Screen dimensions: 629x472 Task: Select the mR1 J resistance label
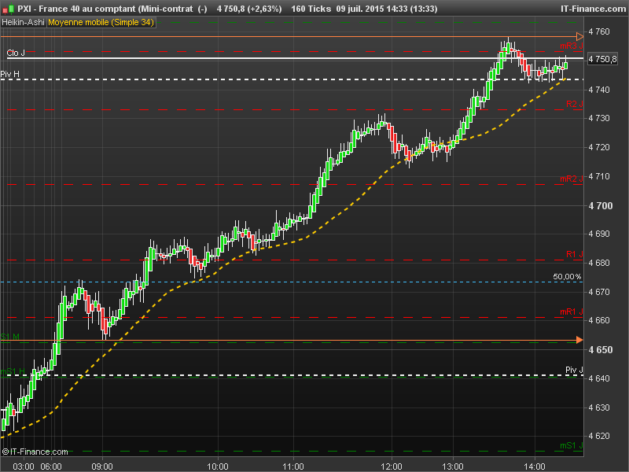click(572, 312)
